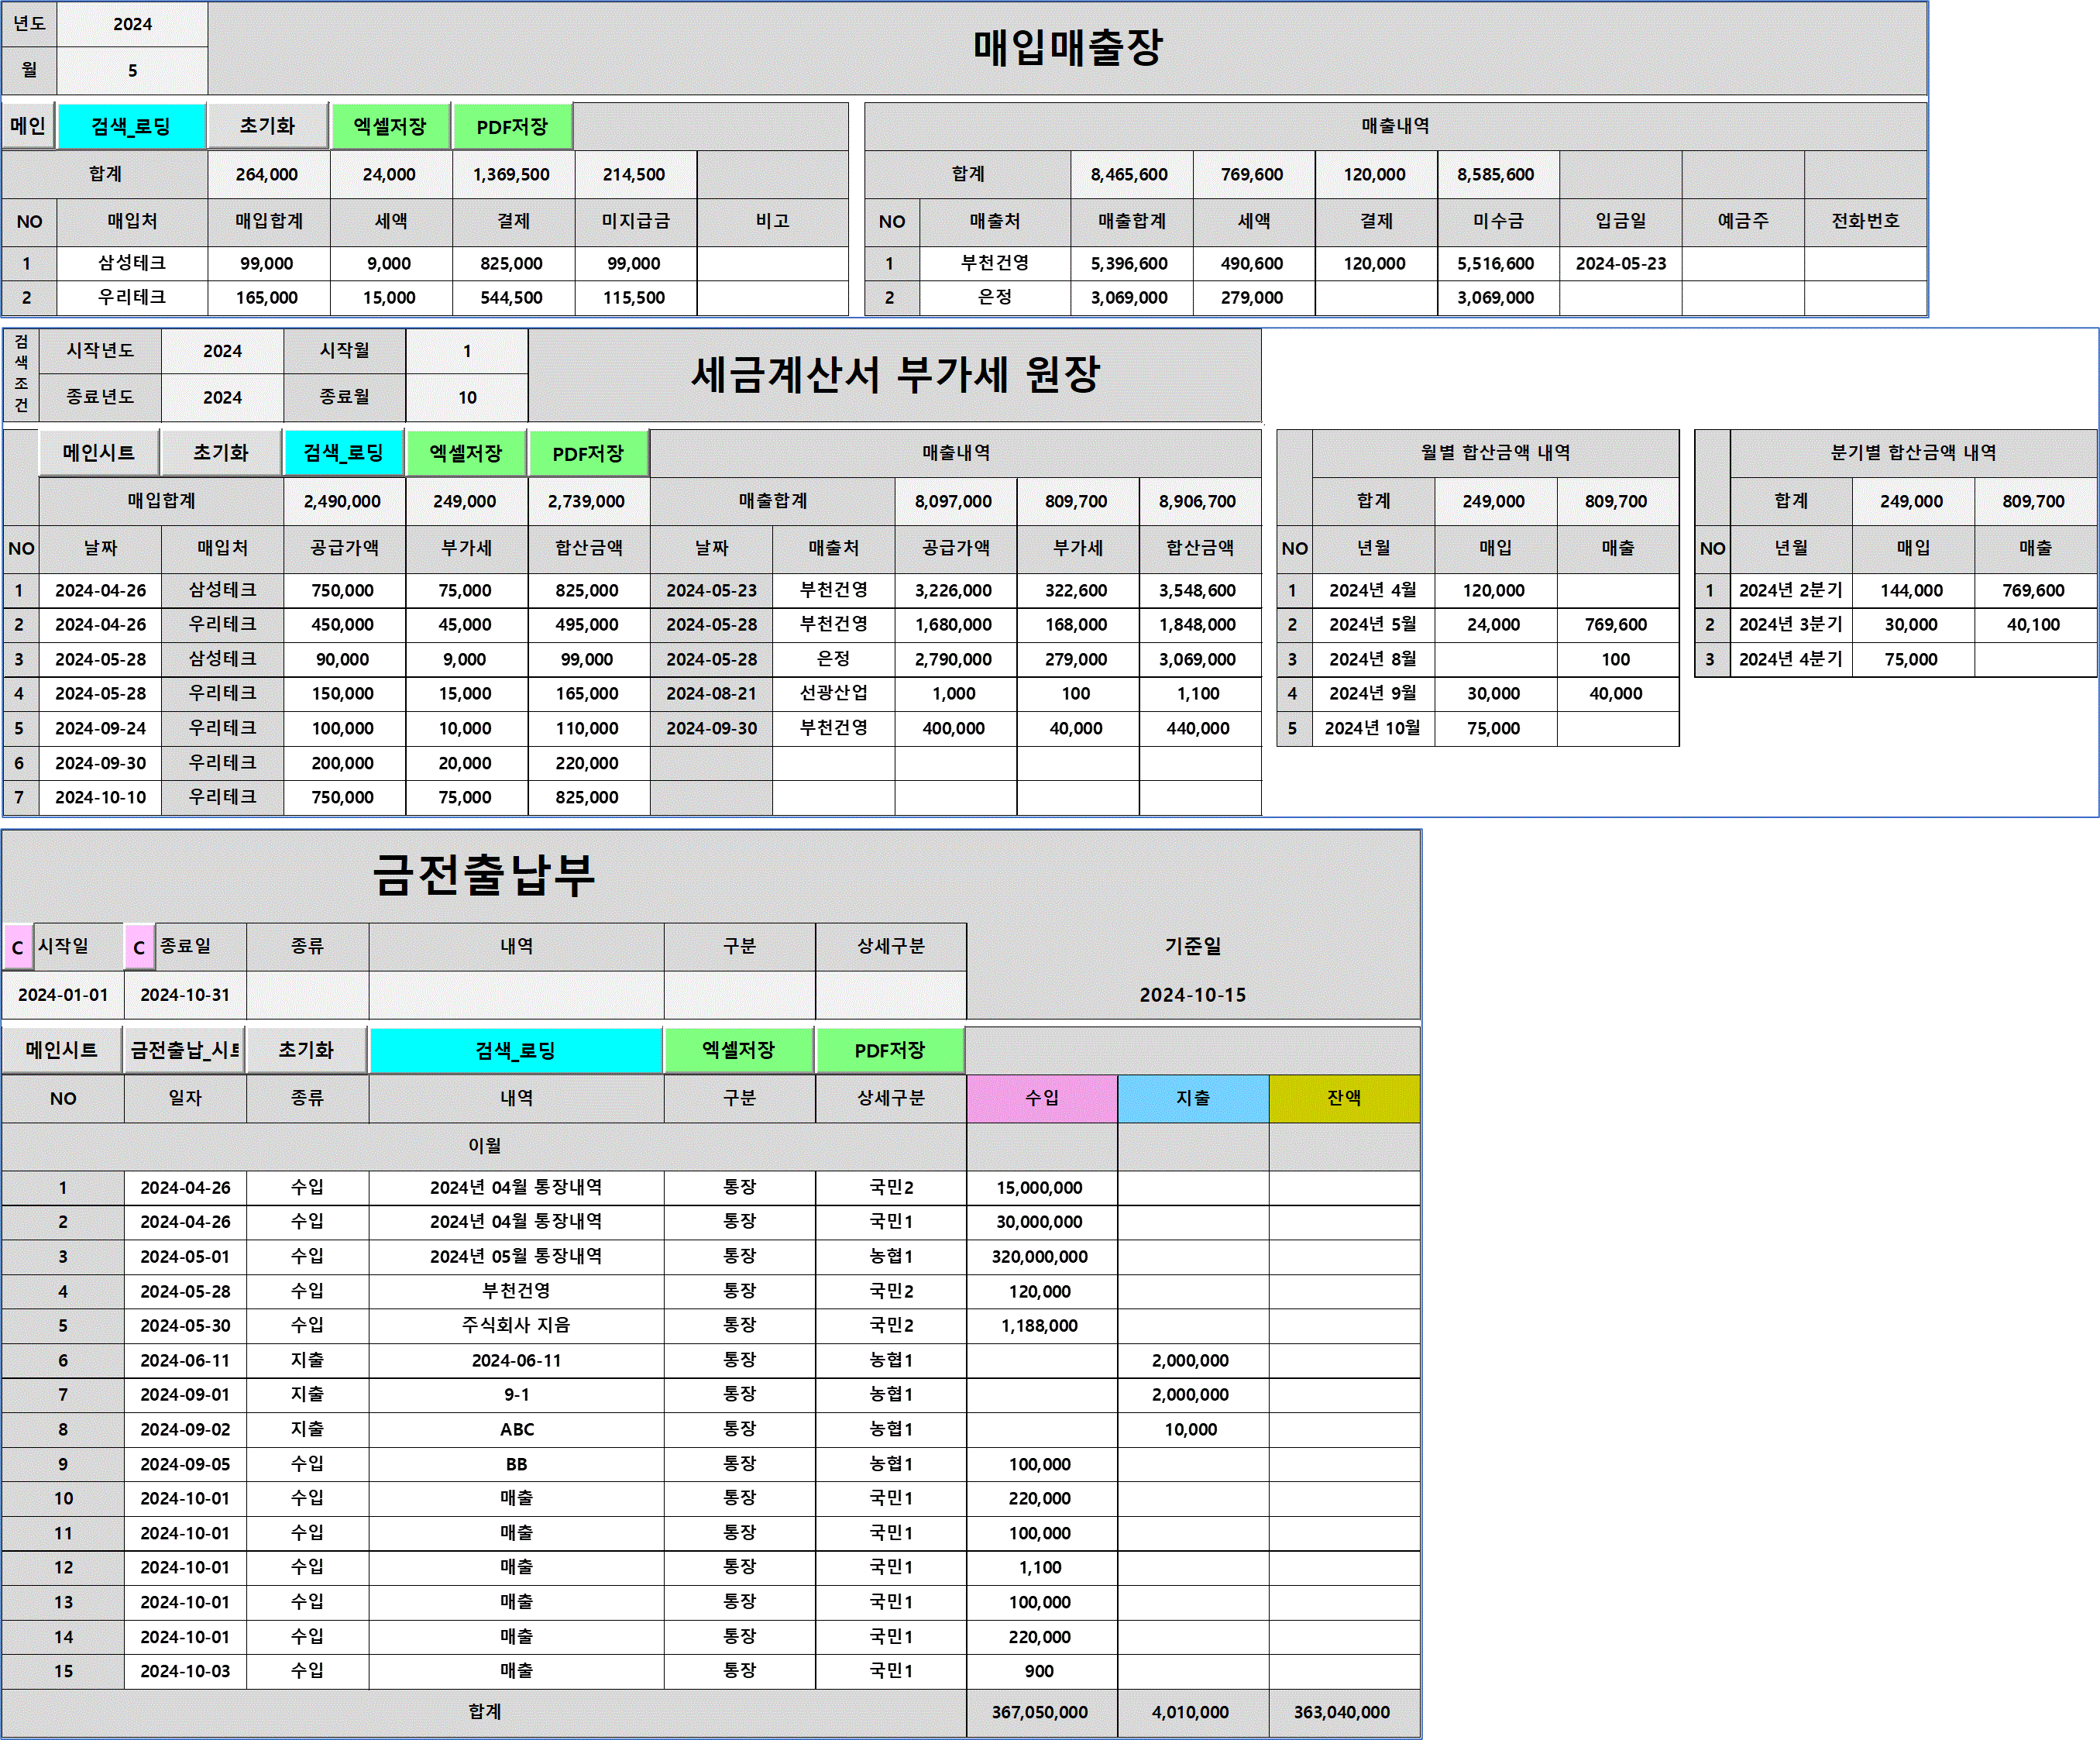Select date 2024-08-21 in 매출내역
Viewport: 2100px width, 1740px height.
[712, 693]
